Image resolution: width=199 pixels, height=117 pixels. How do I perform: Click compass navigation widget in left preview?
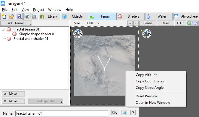point(78,34)
